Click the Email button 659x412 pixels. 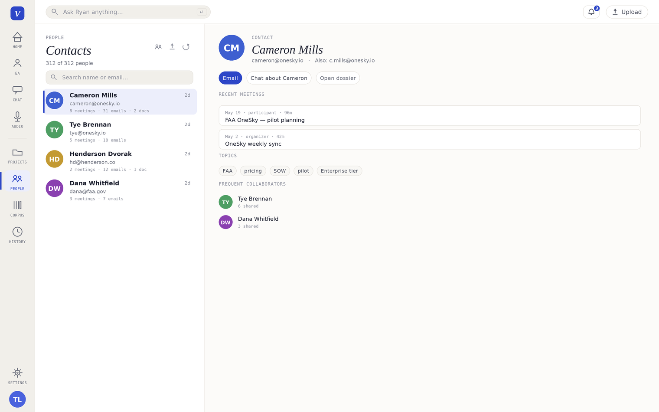pos(230,78)
